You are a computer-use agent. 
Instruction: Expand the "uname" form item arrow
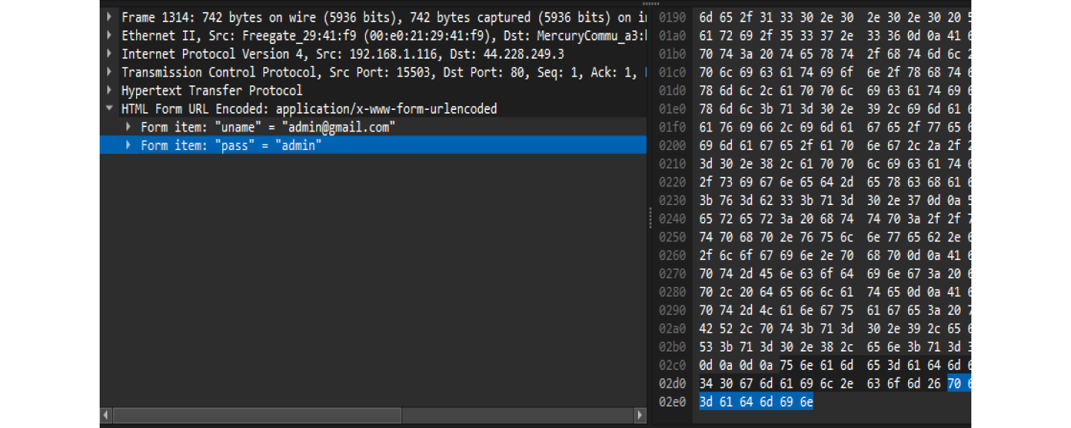point(129,127)
